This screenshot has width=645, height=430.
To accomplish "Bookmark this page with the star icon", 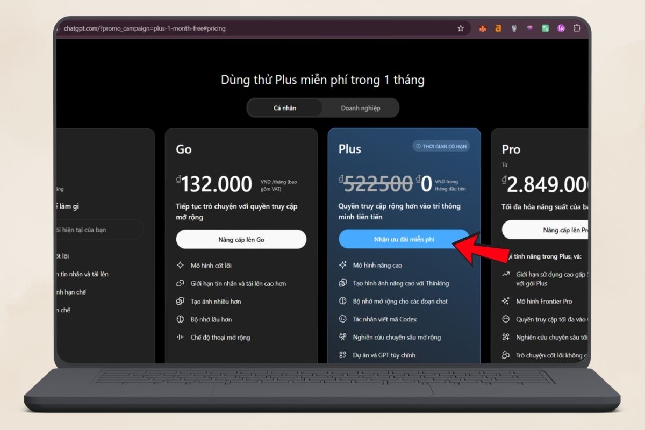I will pos(461,28).
